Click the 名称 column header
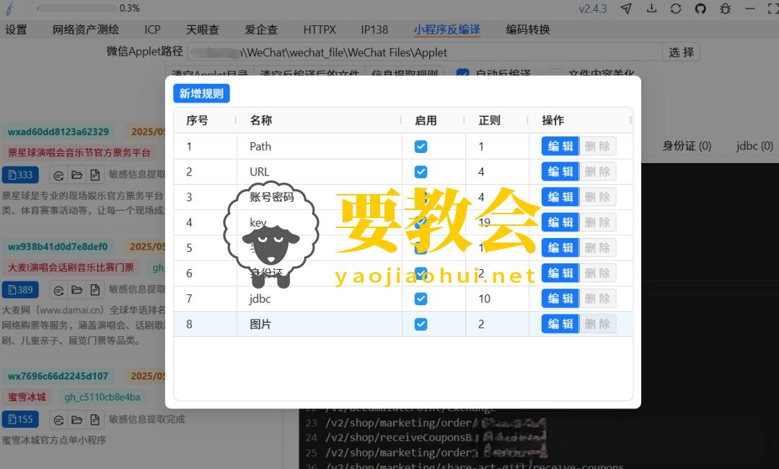779x469 pixels. tap(319, 120)
